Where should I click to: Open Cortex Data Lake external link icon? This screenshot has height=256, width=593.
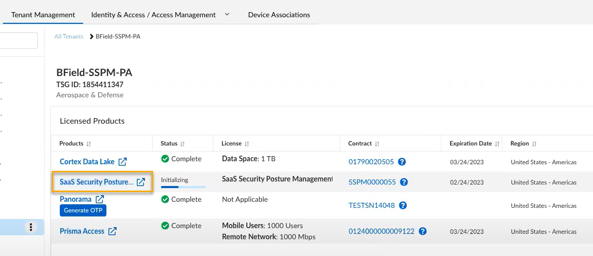pyautogui.click(x=123, y=162)
